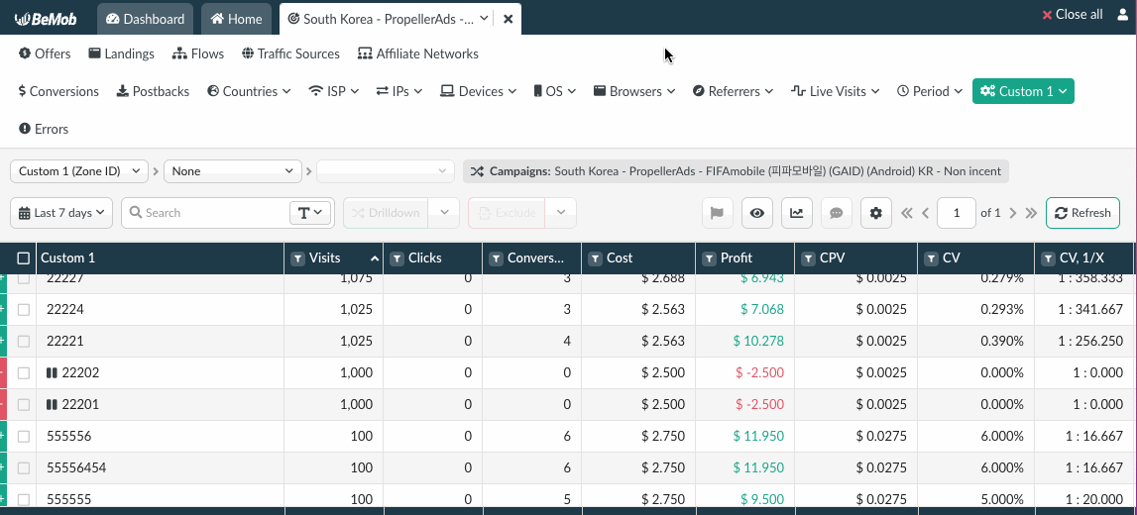Open the Traffic Sources report
The width and height of the screenshot is (1137, 515).
pyautogui.click(x=290, y=53)
